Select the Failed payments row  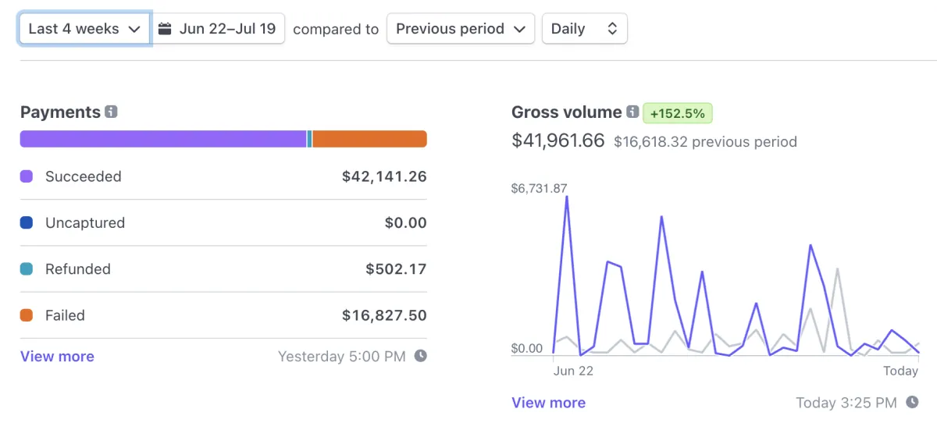pos(223,315)
